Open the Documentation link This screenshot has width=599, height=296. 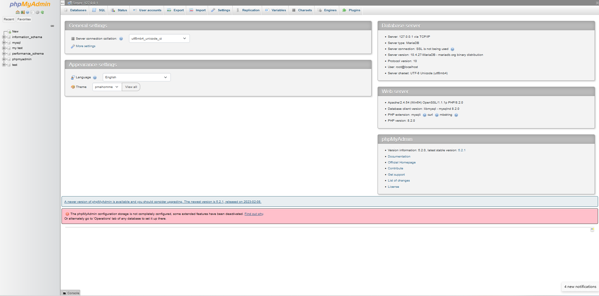point(399,157)
